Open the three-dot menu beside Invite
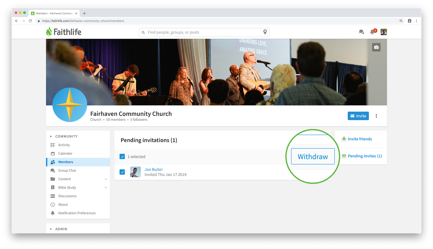 [x=376, y=116]
